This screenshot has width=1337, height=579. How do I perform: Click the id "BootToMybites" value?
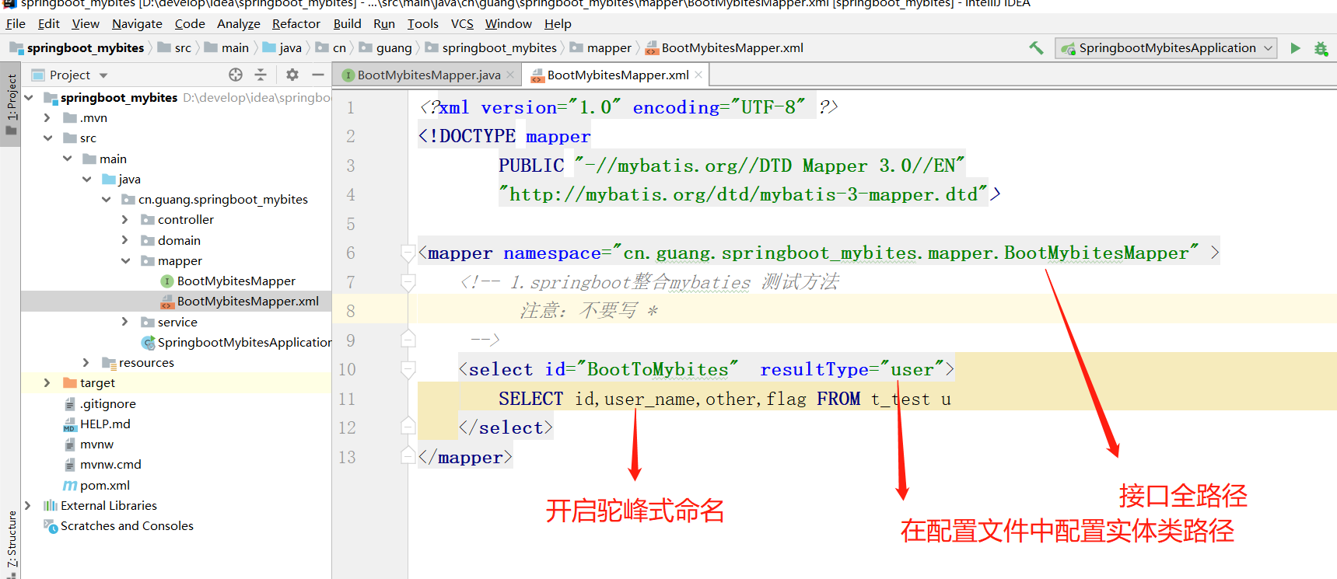pyautogui.click(x=657, y=369)
